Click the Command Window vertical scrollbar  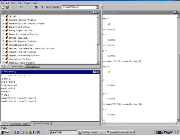click(x=178, y=69)
